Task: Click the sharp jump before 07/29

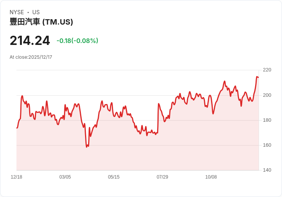Action: click(x=158, y=118)
